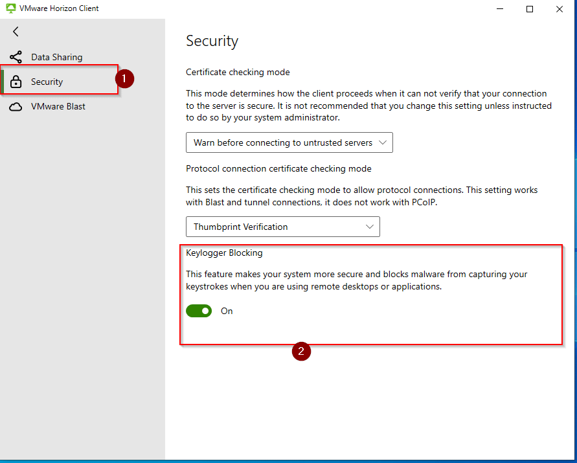
Task: Click the Security padlock icon
Action: click(x=16, y=82)
